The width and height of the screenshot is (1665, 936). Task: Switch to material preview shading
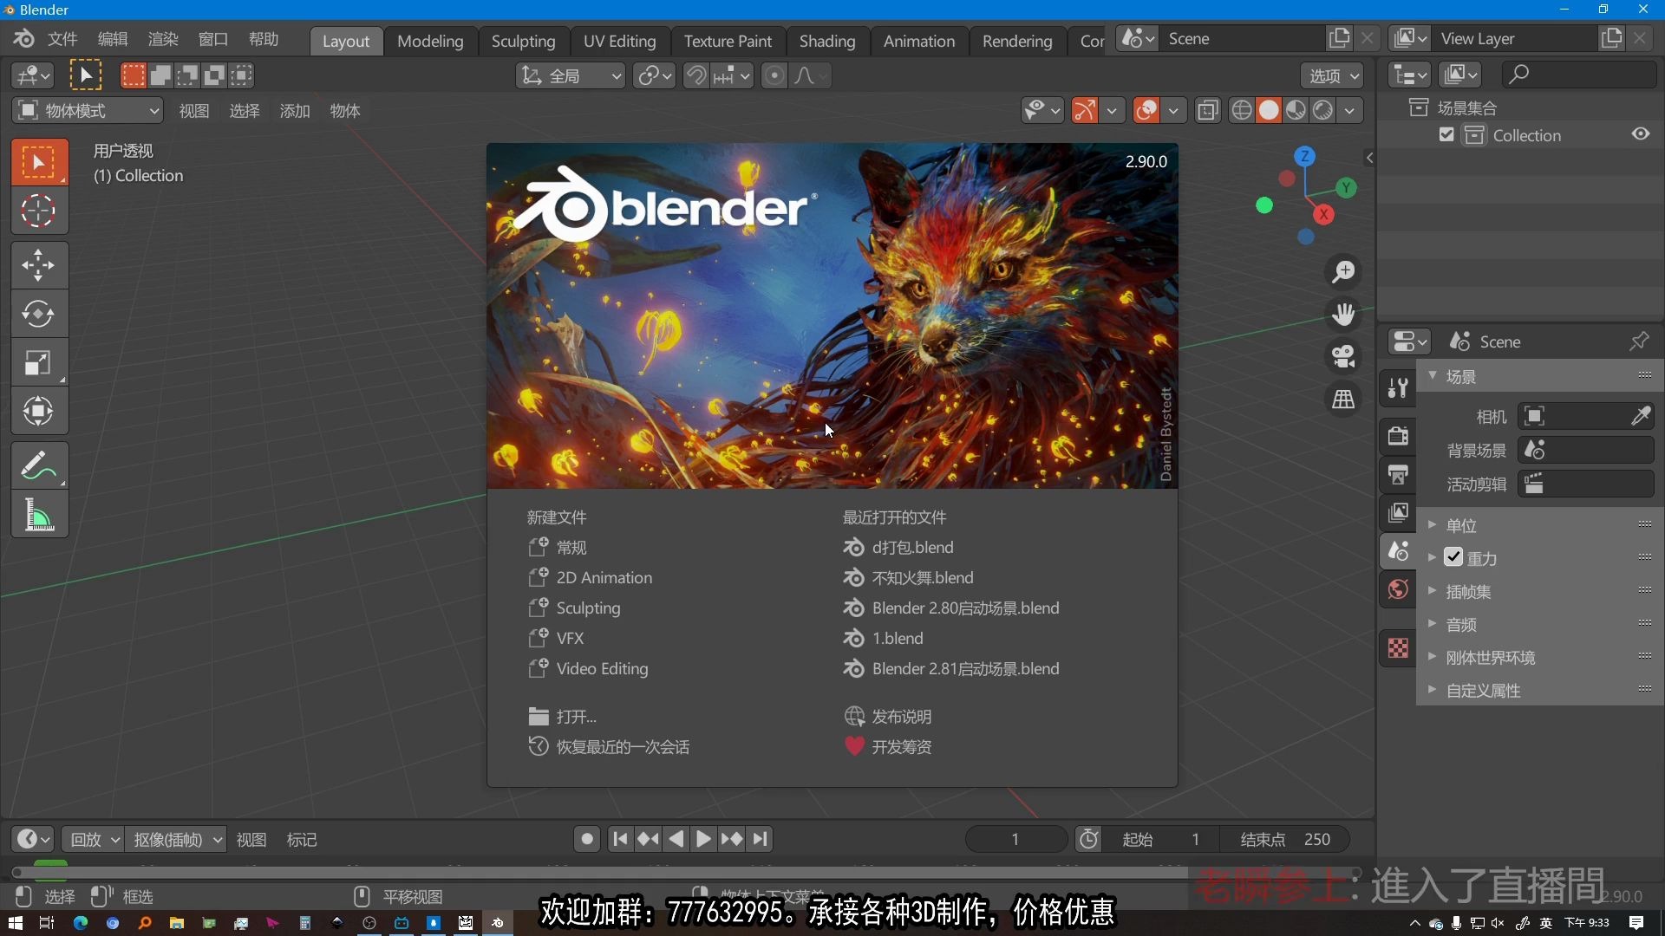(1296, 110)
